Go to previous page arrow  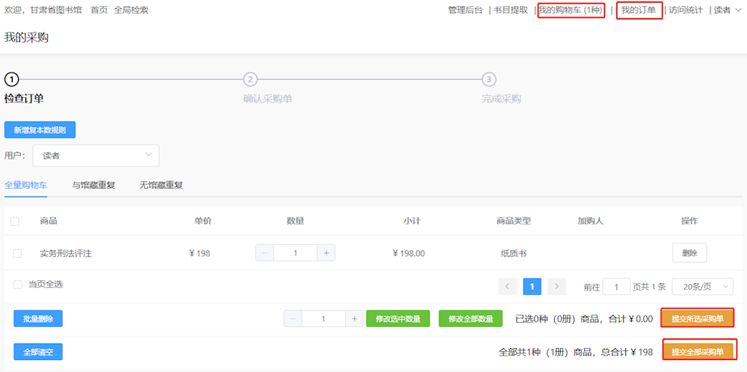pos(507,286)
